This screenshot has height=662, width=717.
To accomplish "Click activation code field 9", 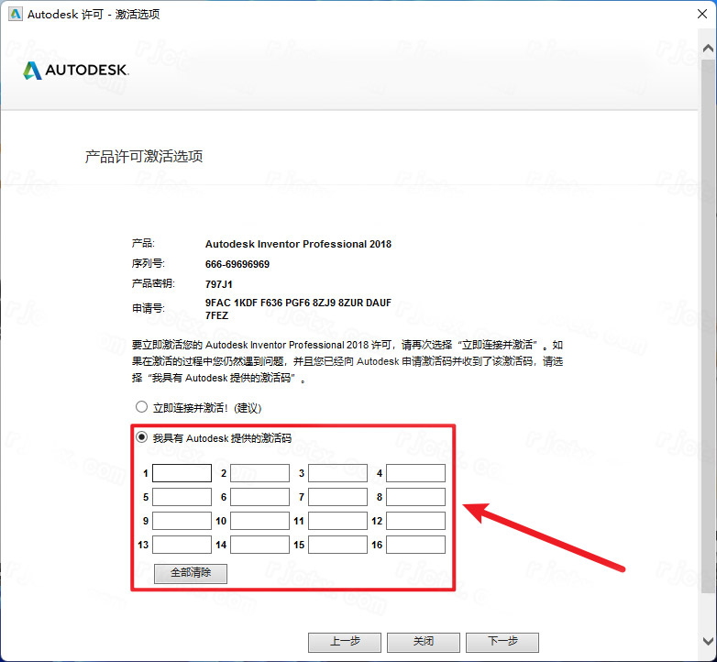I will click(182, 521).
